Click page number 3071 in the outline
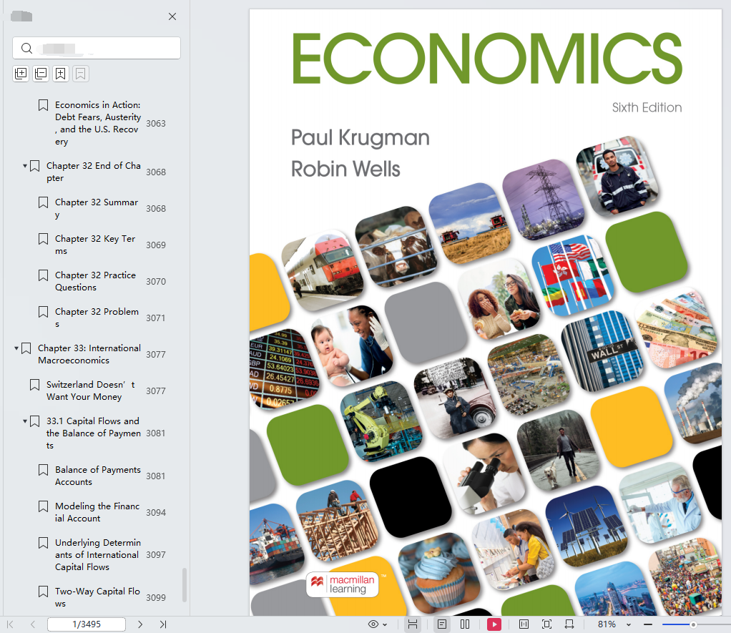Screen dimensions: 731x633 tap(156, 318)
